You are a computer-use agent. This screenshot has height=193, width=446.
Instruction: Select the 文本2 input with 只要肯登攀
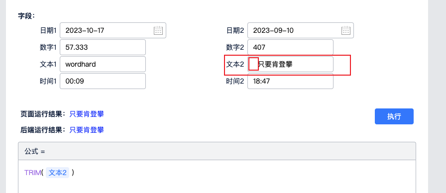(290, 64)
